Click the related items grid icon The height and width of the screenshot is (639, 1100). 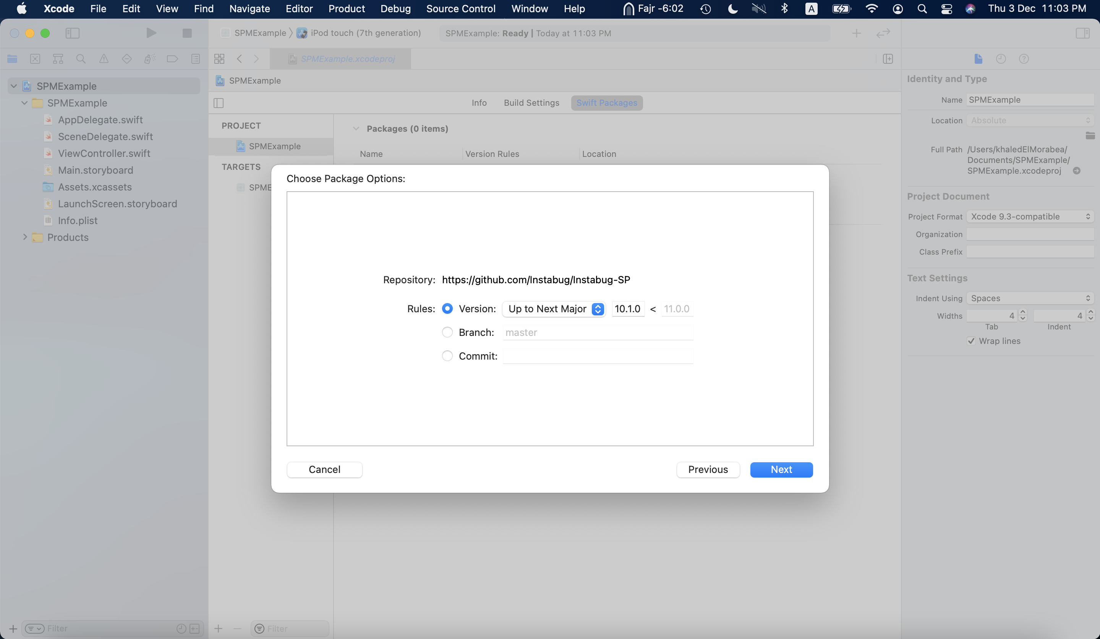[219, 59]
